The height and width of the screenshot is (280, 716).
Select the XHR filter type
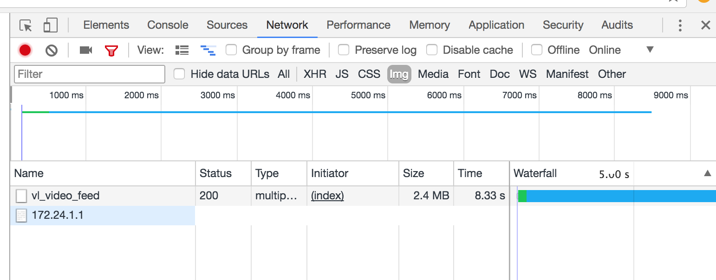click(x=315, y=74)
